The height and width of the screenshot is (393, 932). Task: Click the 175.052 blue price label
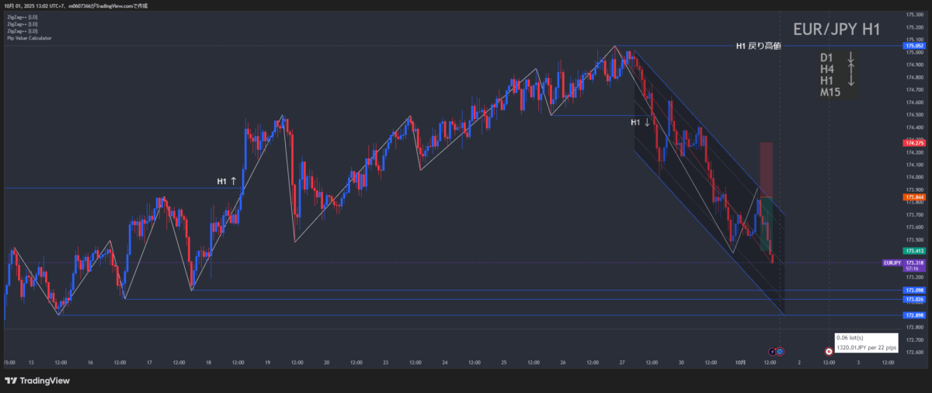click(x=913, y=46)
